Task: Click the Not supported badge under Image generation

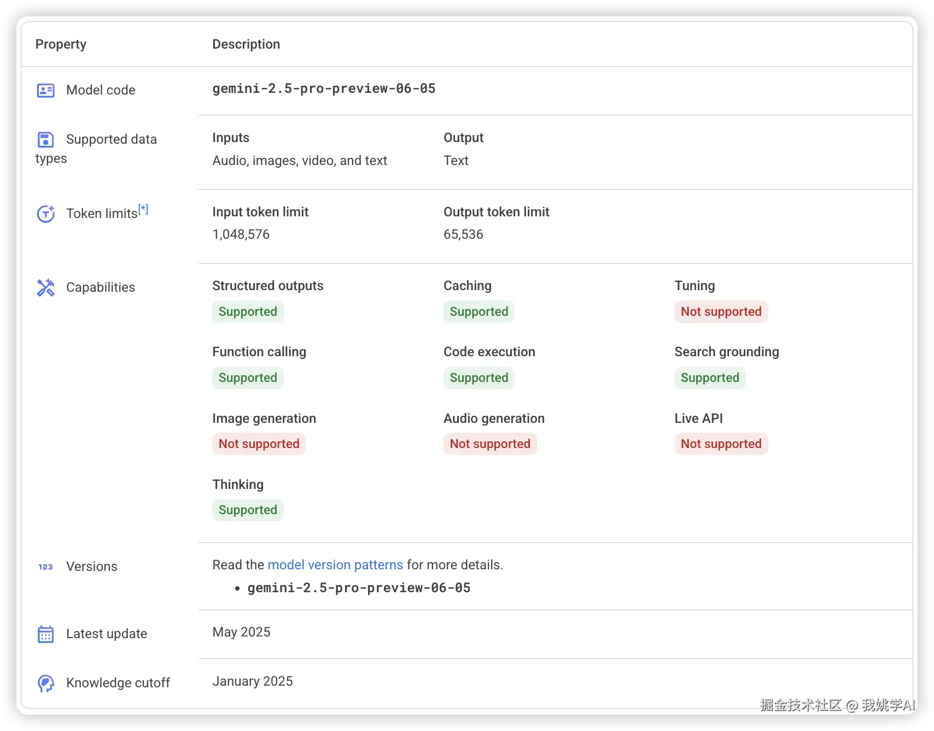Action: pyautogui.click(x=259, y=444)
